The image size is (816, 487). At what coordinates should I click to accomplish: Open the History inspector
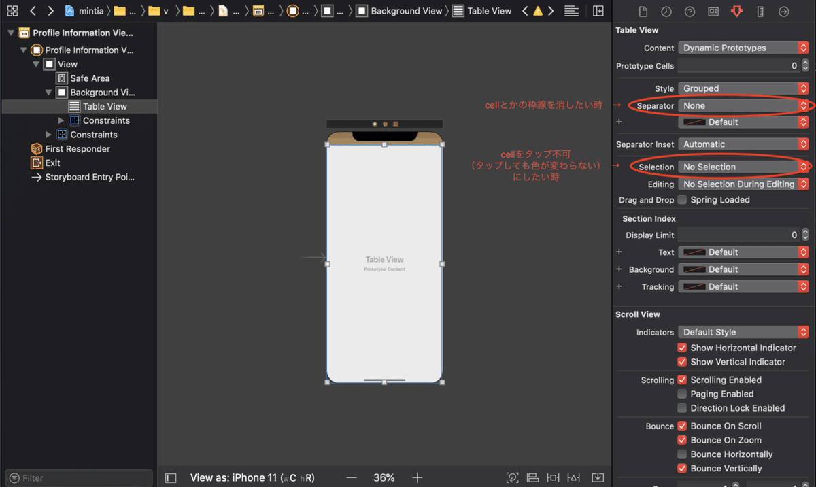pos(666,12)
